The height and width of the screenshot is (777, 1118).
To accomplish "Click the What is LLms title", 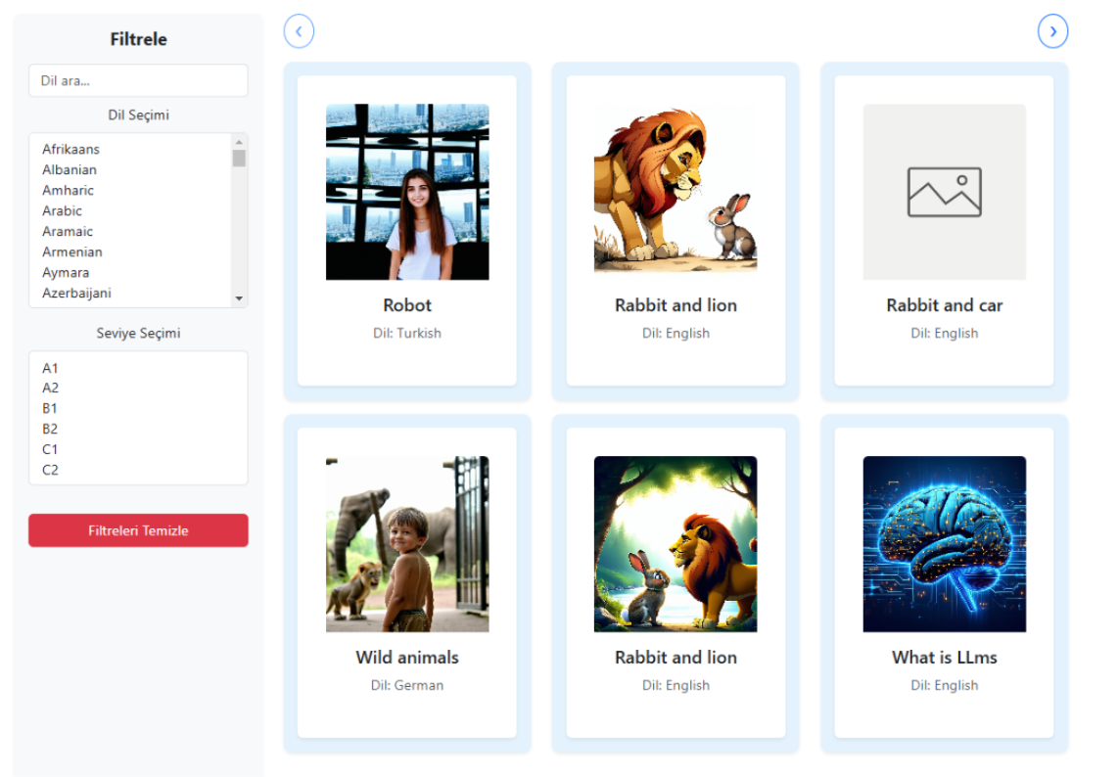I will (944, 658).
